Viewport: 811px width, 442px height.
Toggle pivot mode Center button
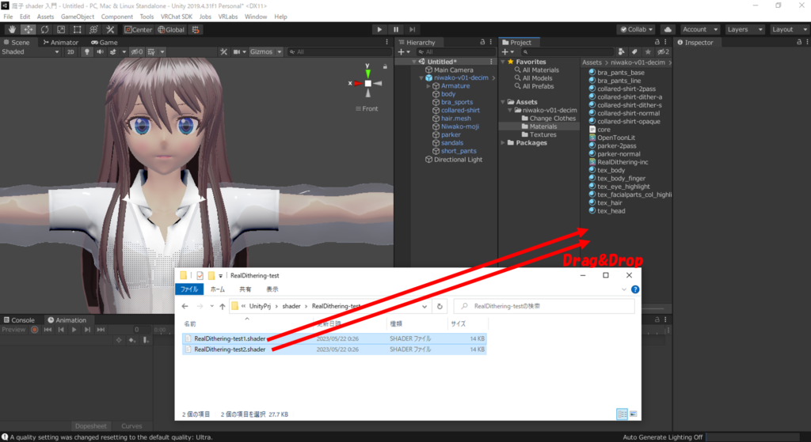click(139, 29)
